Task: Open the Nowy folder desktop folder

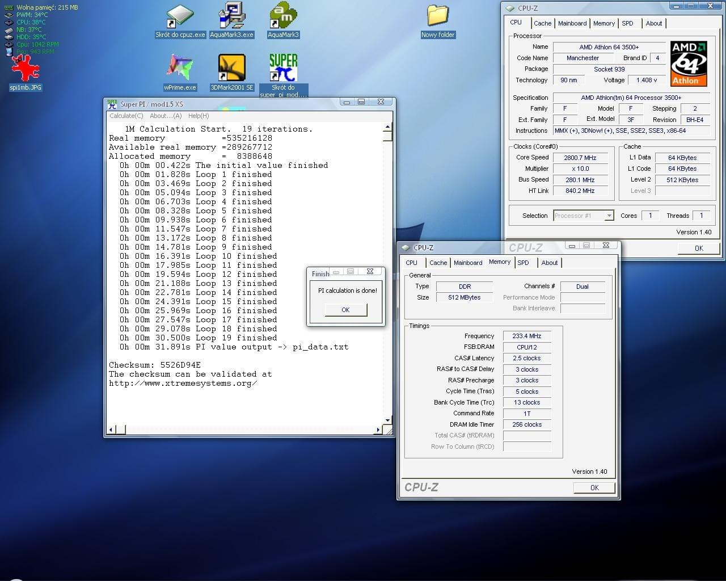Action: 438,21
